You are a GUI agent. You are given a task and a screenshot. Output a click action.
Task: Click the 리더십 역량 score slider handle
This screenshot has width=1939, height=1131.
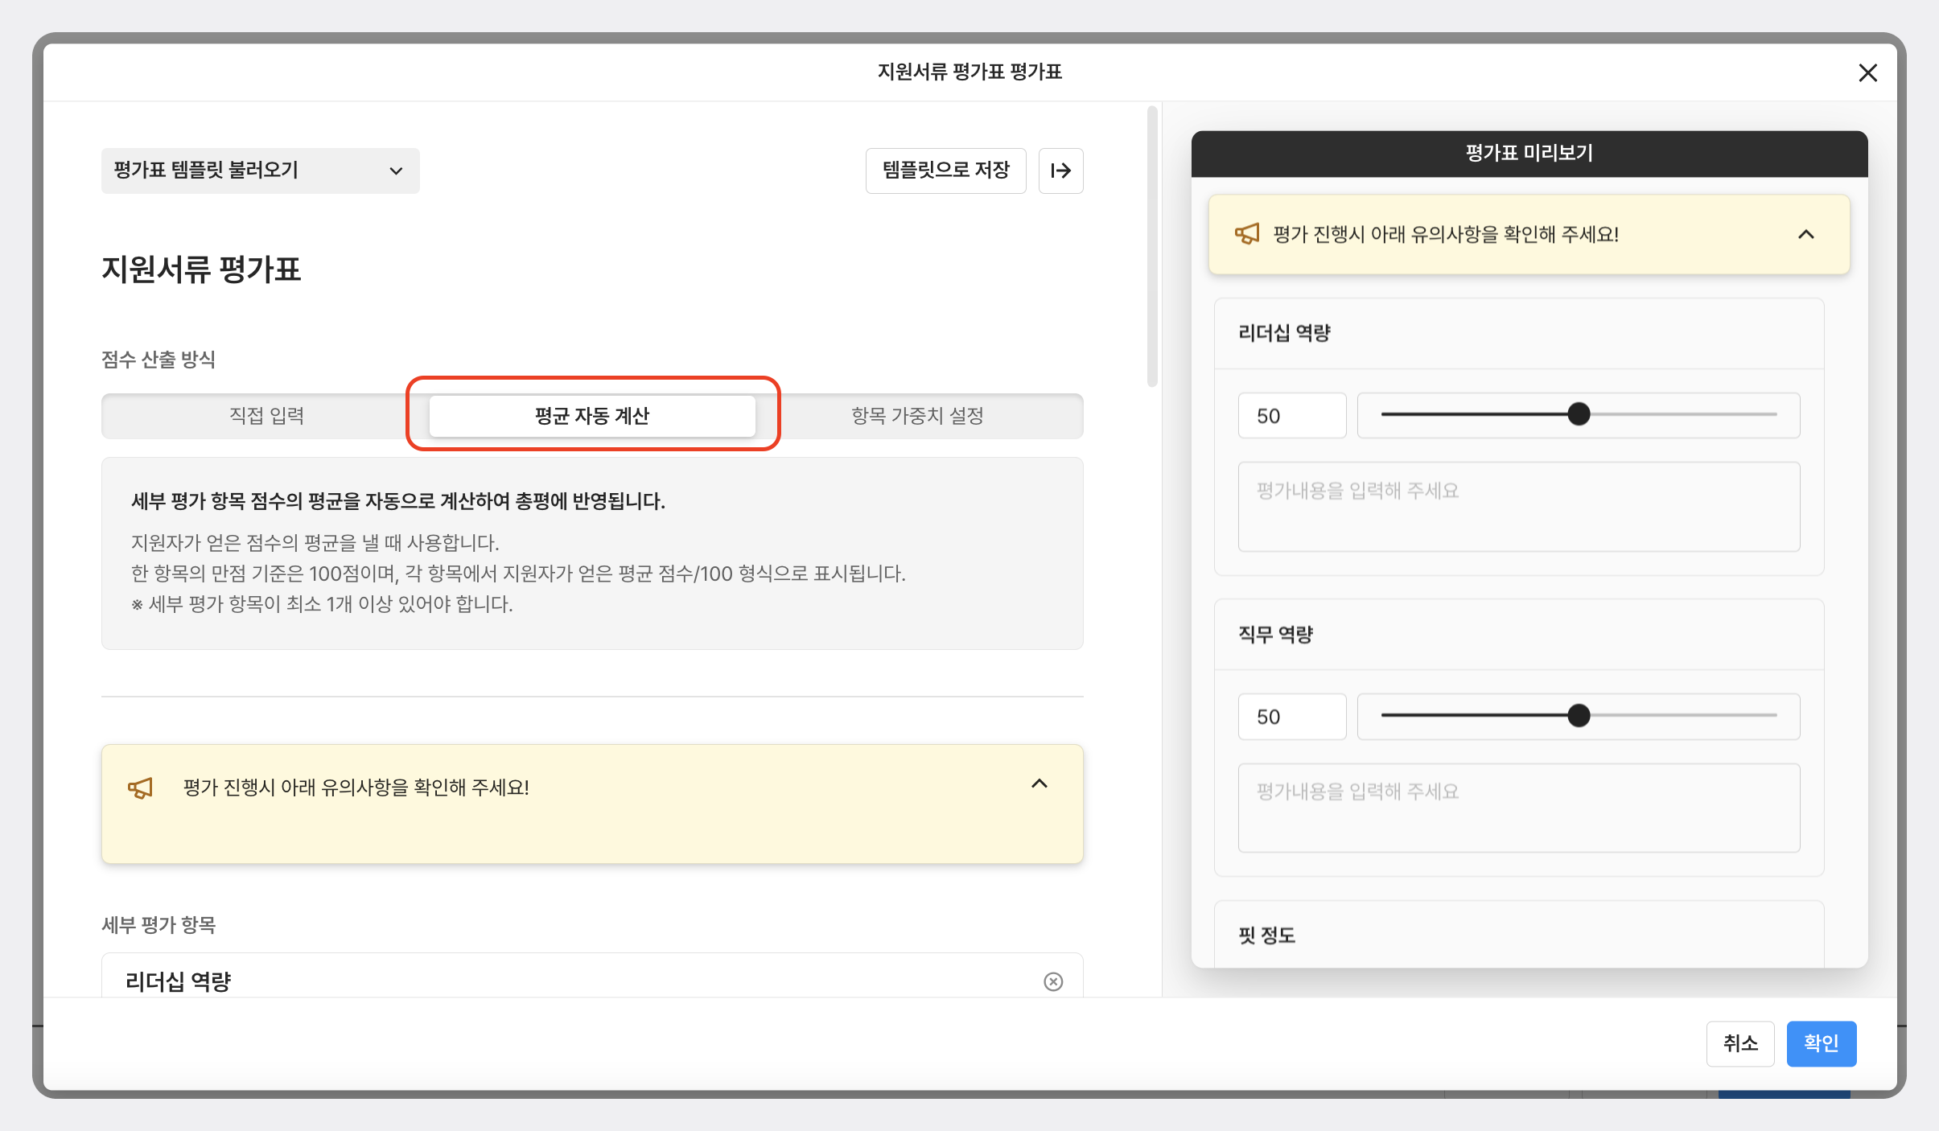coord(1579,414)
